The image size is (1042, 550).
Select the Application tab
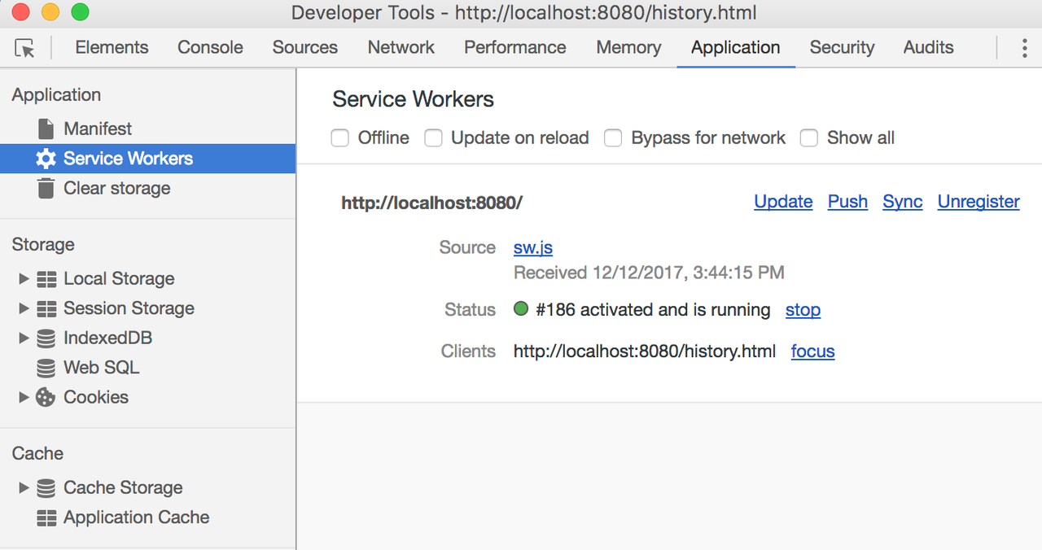tap(736, 47)
